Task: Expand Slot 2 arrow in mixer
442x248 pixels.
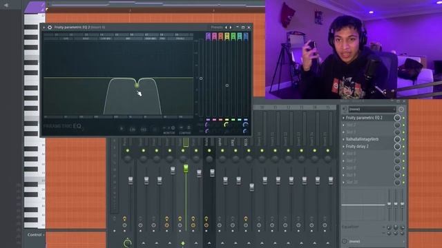Action: click(x=343, y=125)
